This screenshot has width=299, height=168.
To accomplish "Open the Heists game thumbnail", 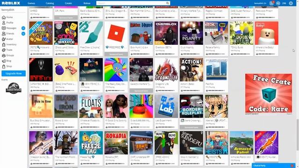I will [x=216, y=143].
